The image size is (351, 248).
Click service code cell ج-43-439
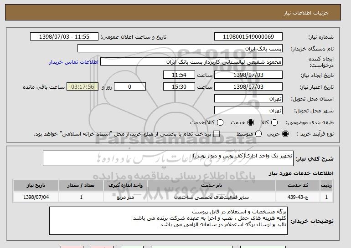click(x=298, y=197)
